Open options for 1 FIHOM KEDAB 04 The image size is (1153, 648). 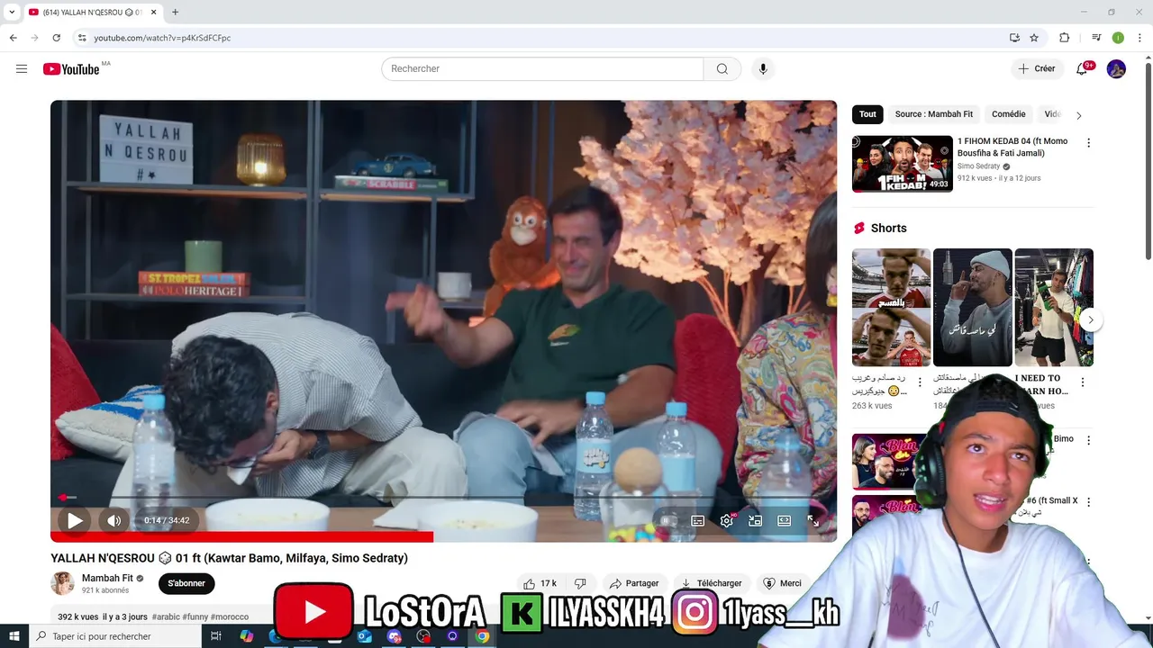click(x=1088, y=143)
